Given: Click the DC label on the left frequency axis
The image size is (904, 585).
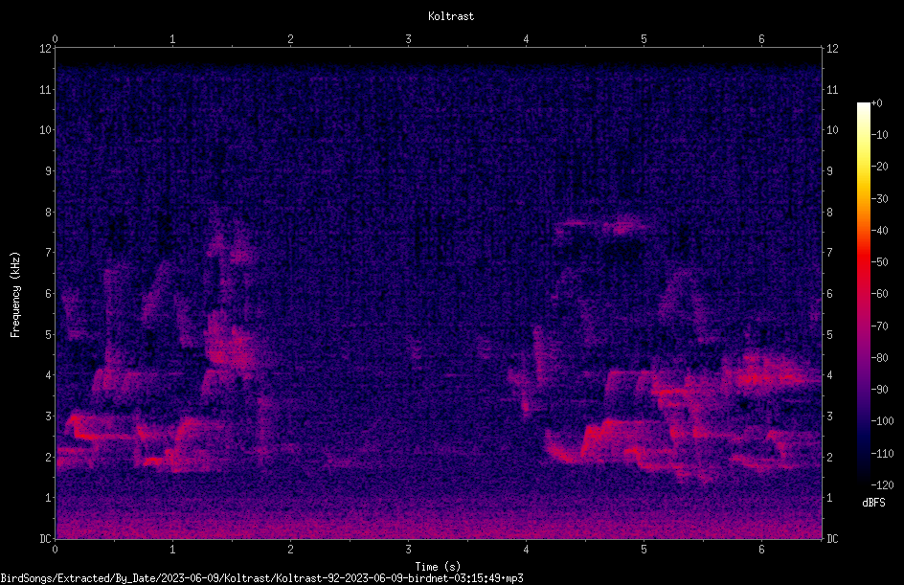Looking at the screenshot, I should point(45,539).
